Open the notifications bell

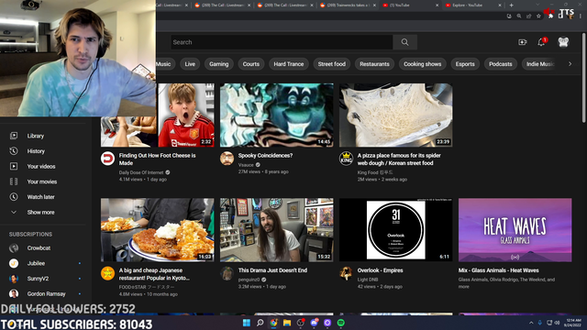coord(541,42)
